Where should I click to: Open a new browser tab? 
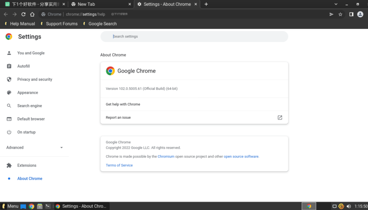206,4
